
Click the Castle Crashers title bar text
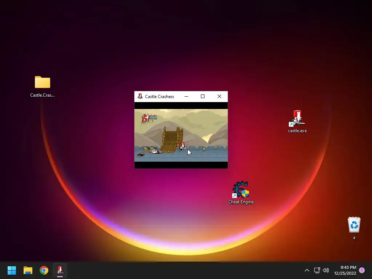coord(159,97)
